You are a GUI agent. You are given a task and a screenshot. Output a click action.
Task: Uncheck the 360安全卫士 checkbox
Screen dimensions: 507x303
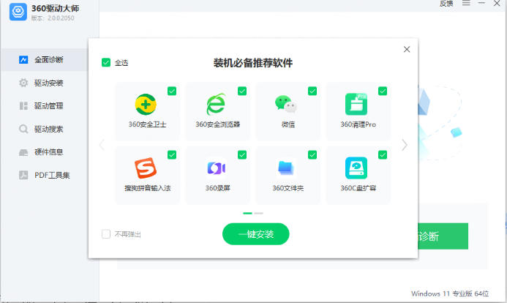pos(172,91)
